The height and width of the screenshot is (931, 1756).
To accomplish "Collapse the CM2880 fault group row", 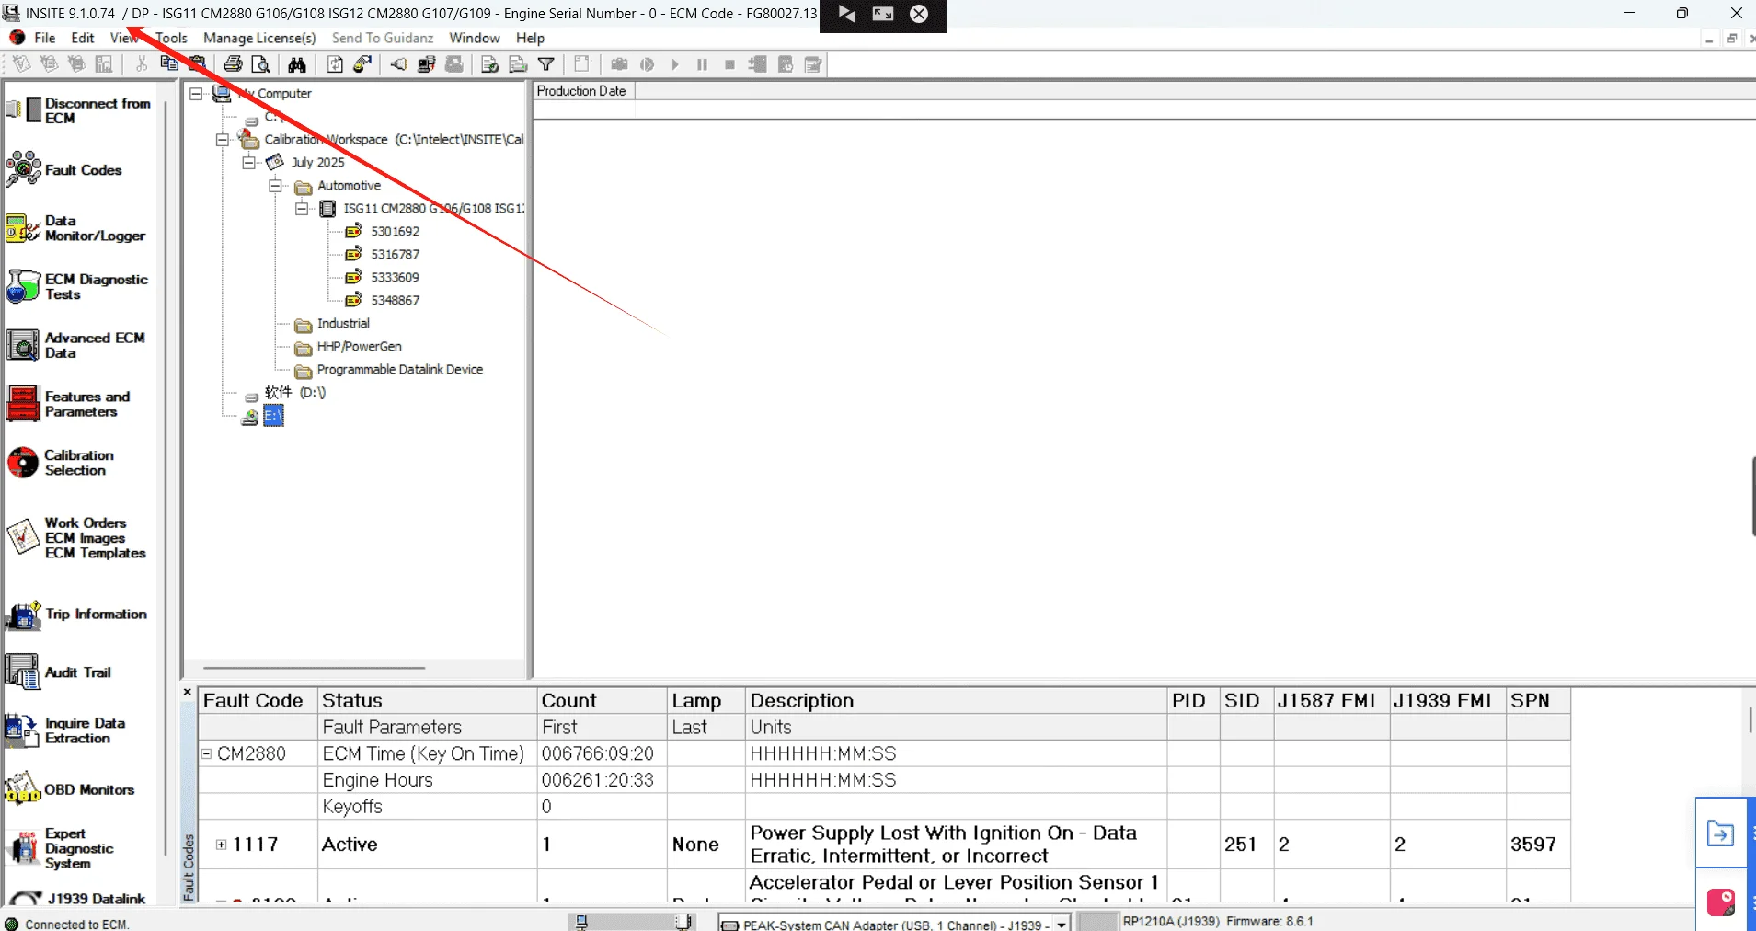I will click(207, 753).
